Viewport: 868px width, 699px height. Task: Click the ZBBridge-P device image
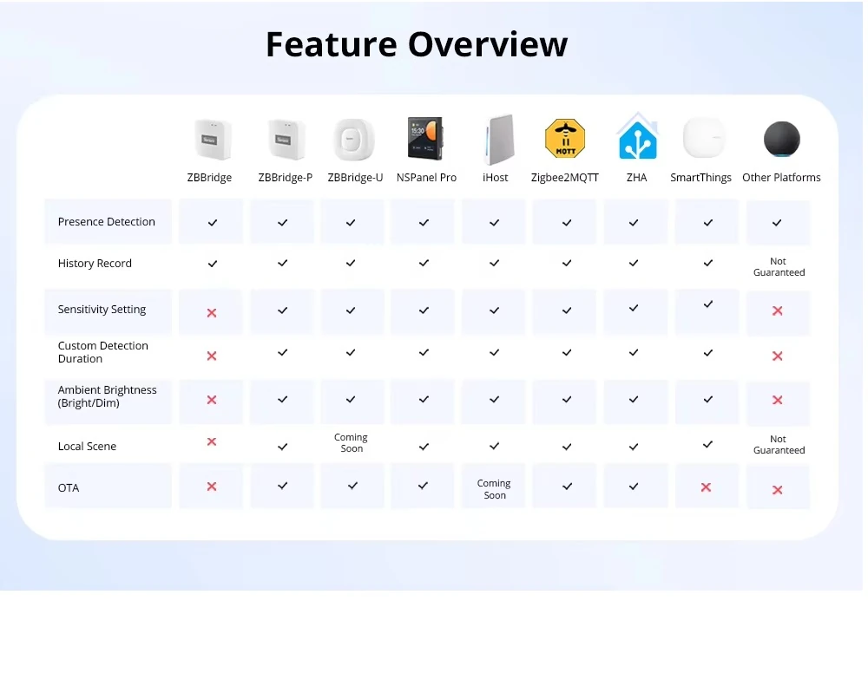(286, 140)
